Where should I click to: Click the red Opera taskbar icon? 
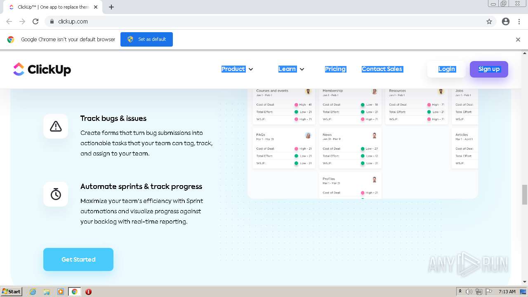coord(88,292)
